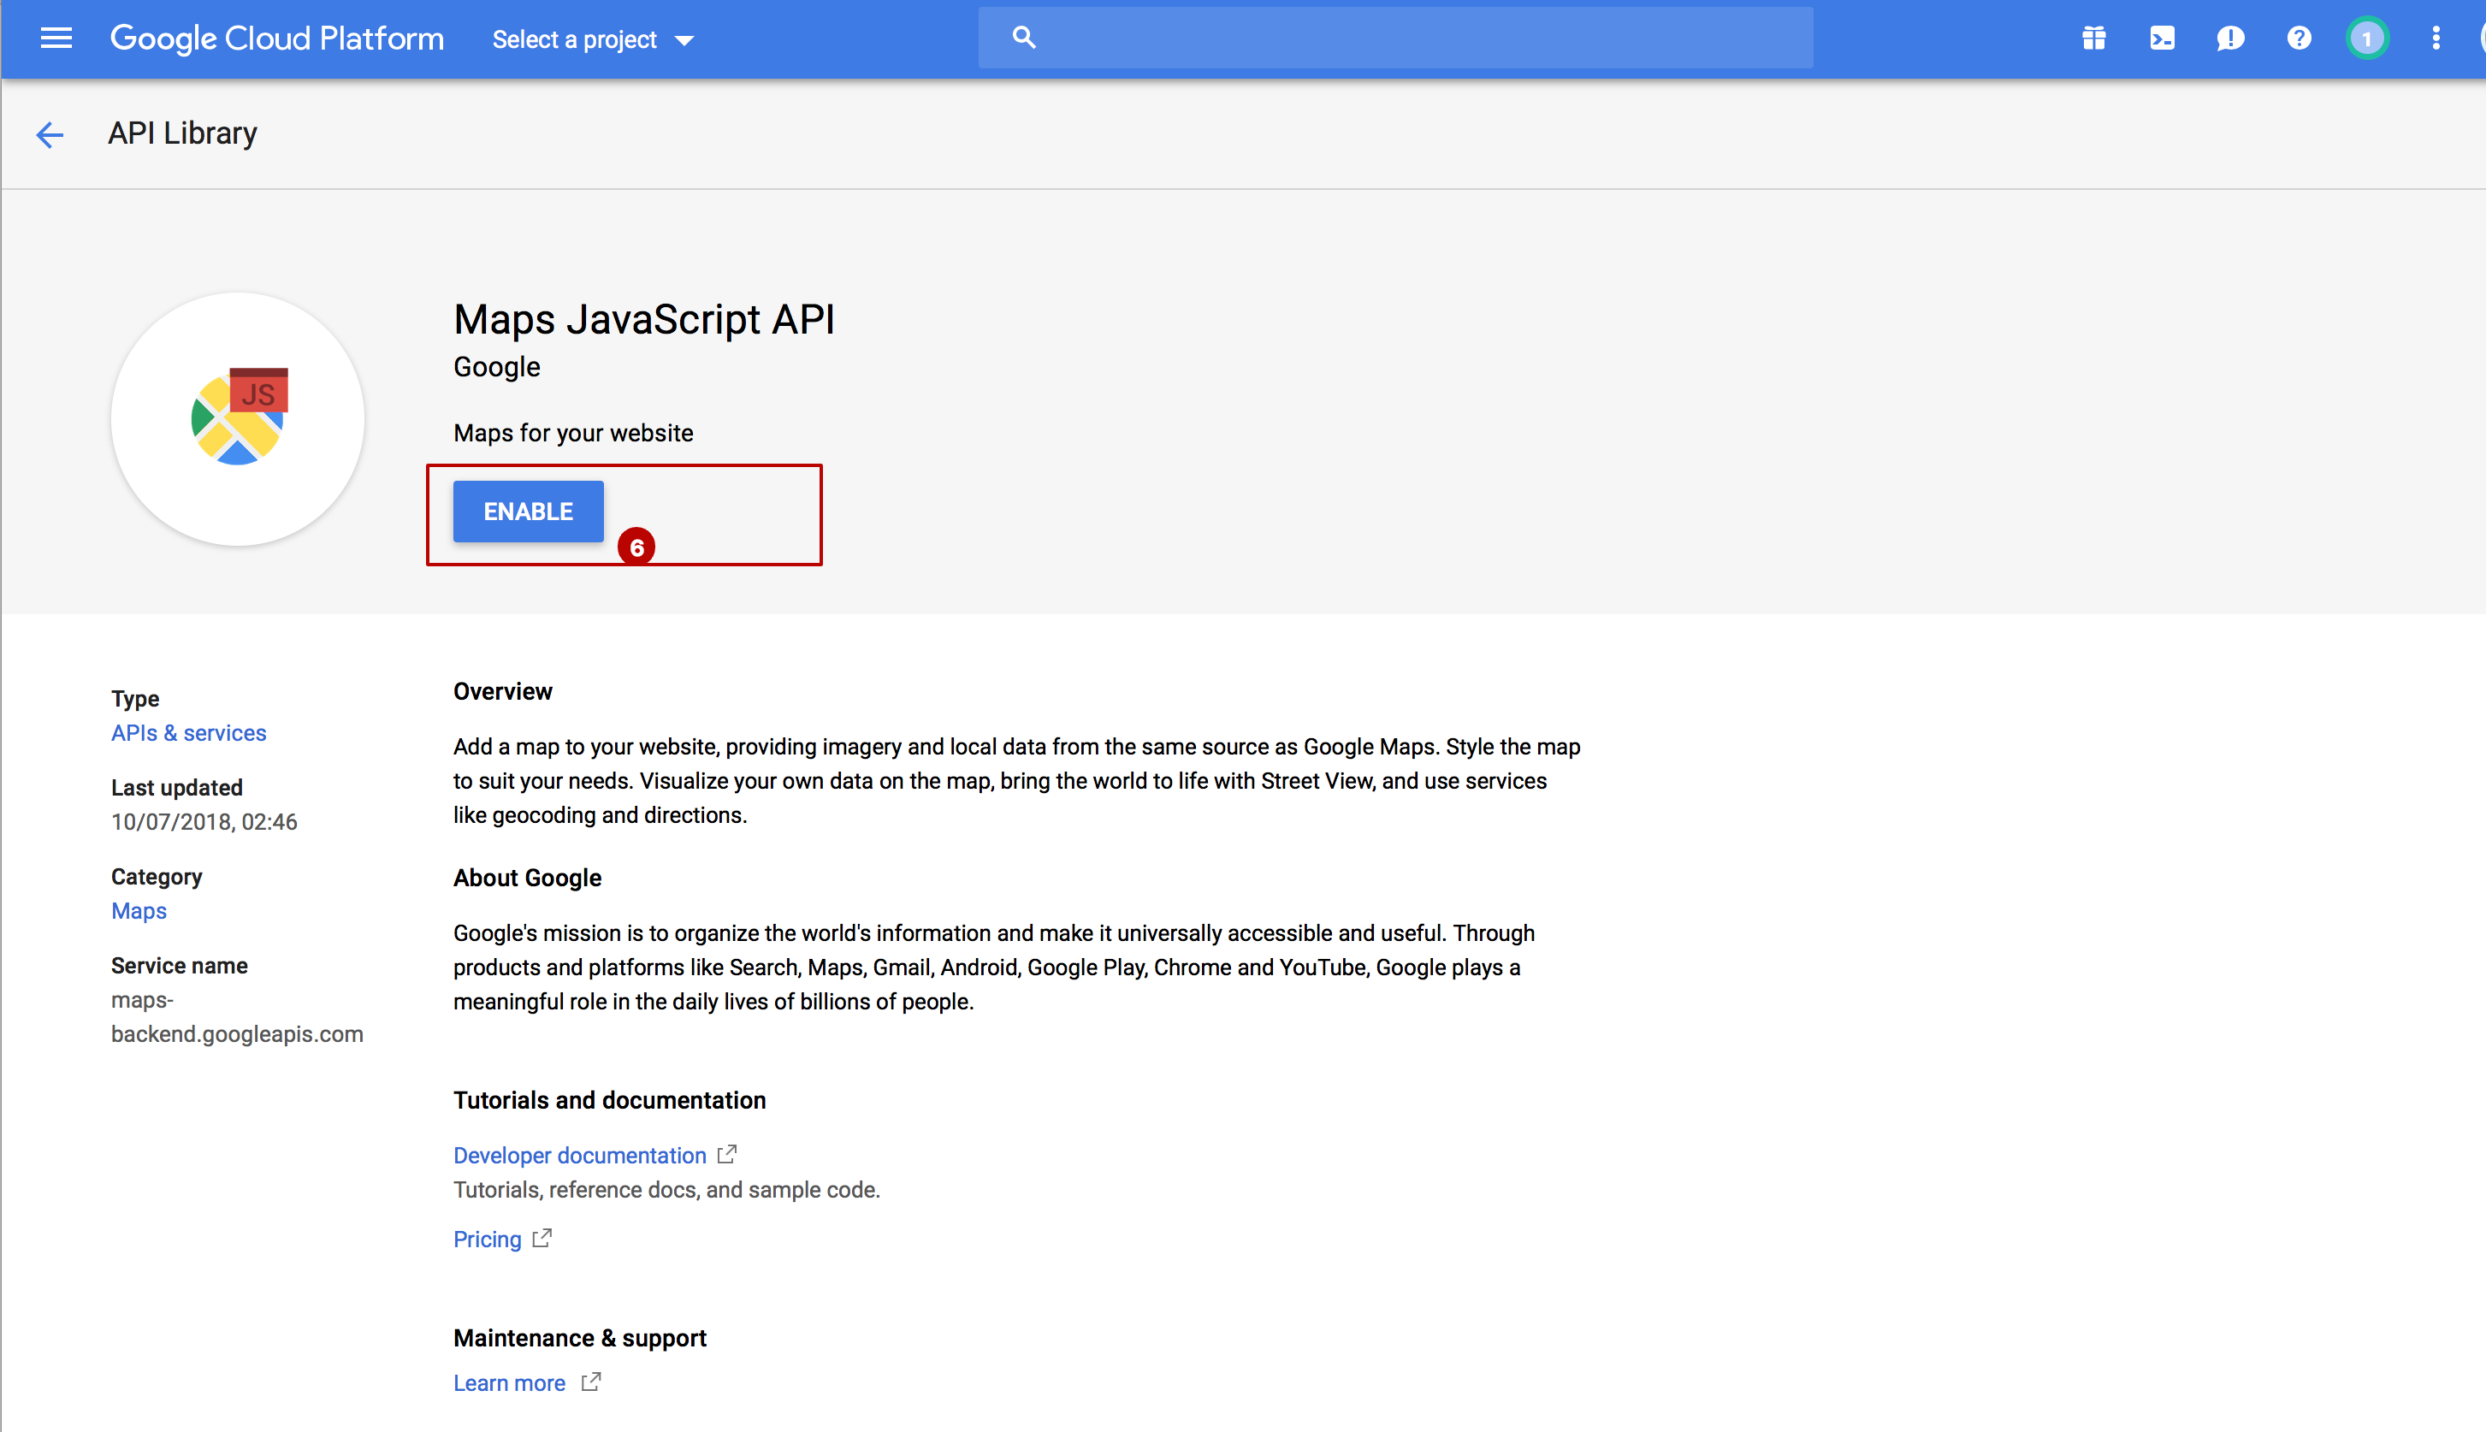Image resolution: width=2486 pixels, height=1432 pixels.
Task: Open the Learn more link
Action: click(509, 1383)
